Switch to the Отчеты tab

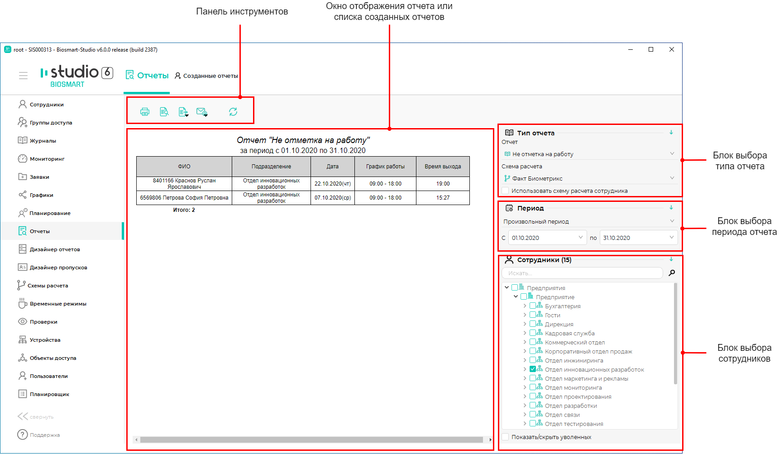(147, 76)
